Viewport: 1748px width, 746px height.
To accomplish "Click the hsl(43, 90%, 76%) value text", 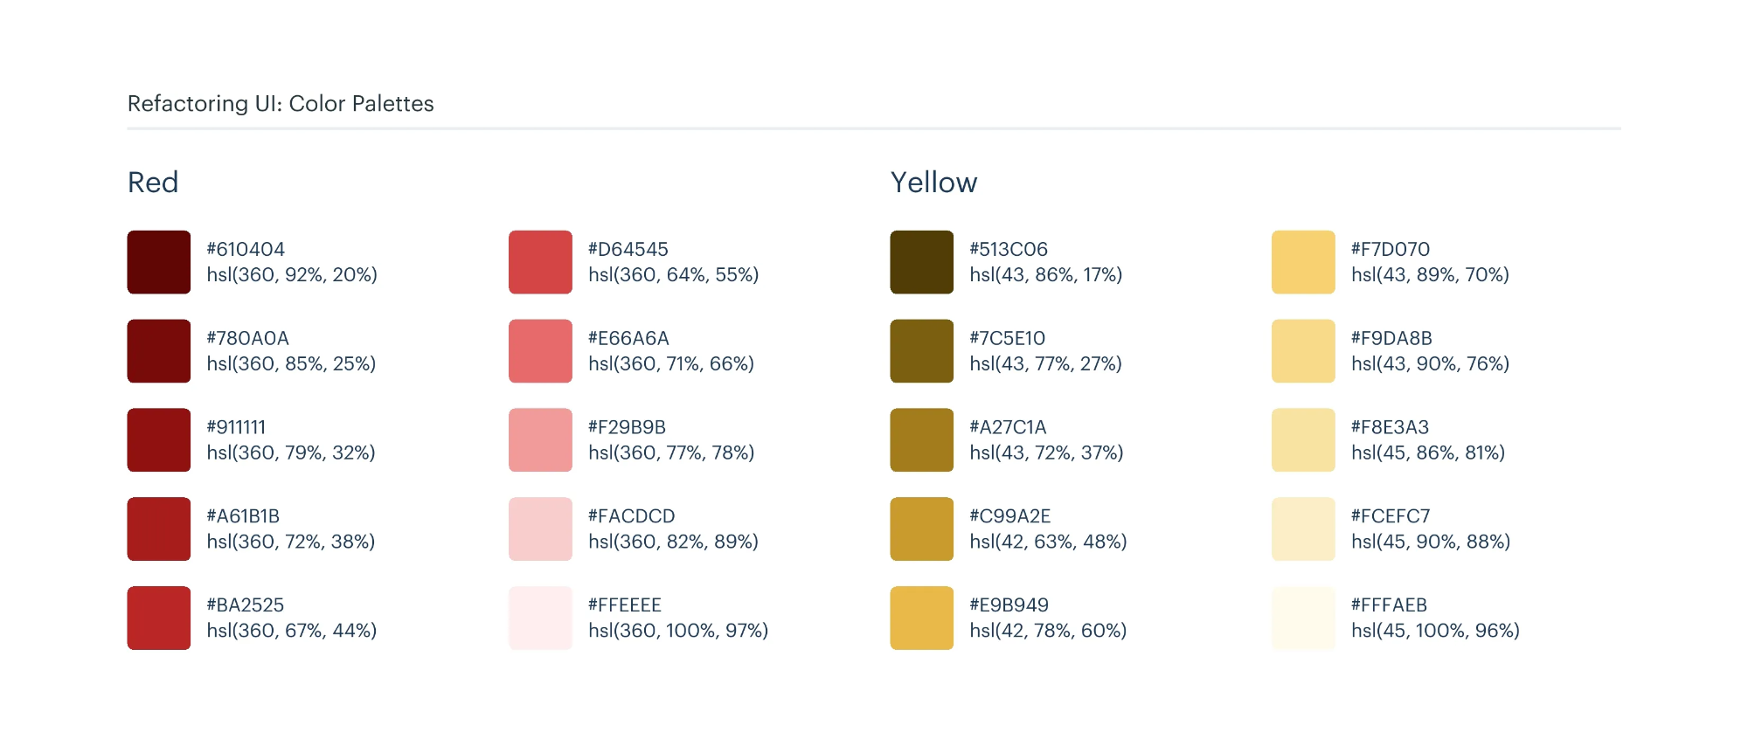I will [x=1430, y=363].
